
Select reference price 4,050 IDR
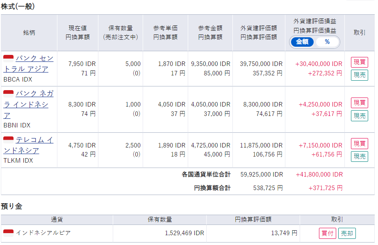[x=172, y=104]
